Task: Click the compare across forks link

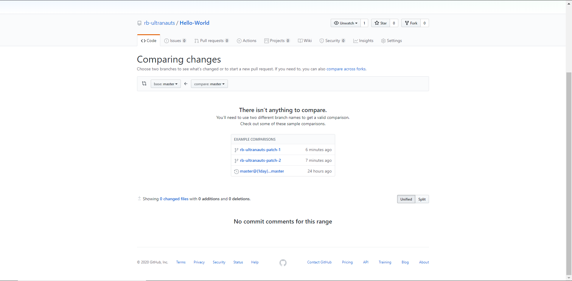Action: pyautogui.click(x=346, y=69)
